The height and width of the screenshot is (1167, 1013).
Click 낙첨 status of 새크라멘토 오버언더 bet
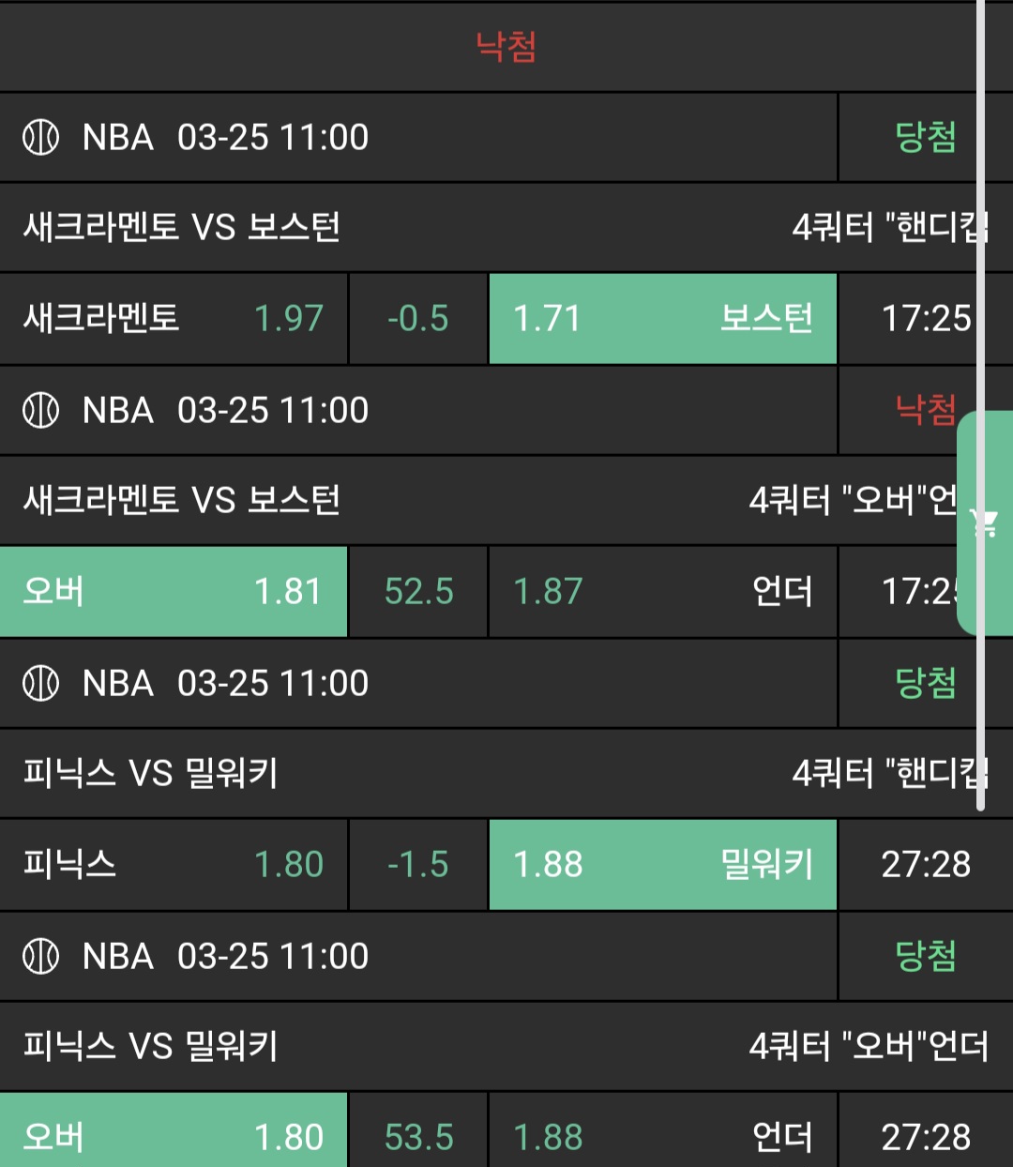[x=925, y=410]
